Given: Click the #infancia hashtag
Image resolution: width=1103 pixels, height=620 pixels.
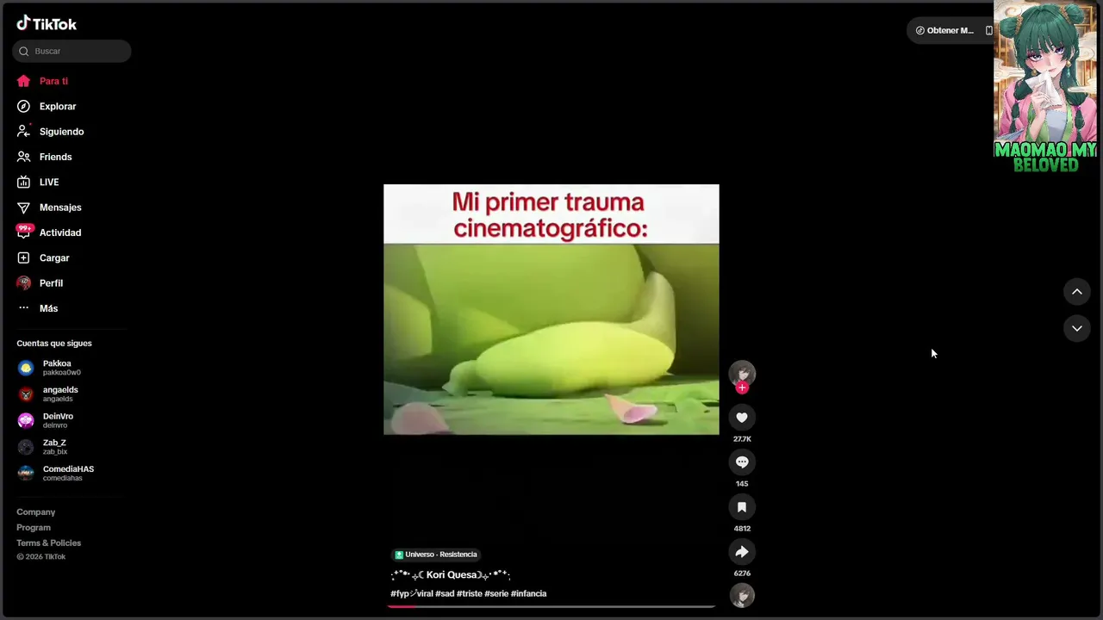Looking at the screenshot, I should (528, 593).
